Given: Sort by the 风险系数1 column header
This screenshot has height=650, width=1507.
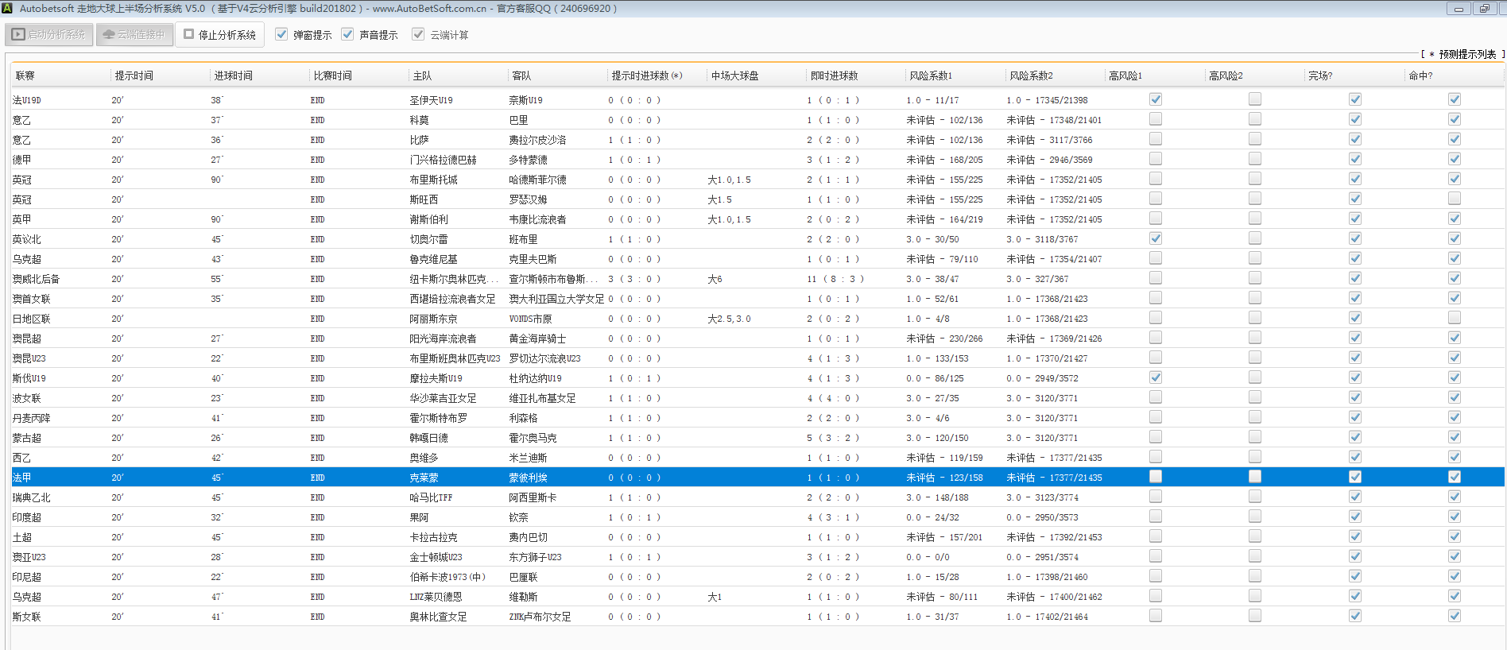Looking at the screenshot, I should coord(931,75).
